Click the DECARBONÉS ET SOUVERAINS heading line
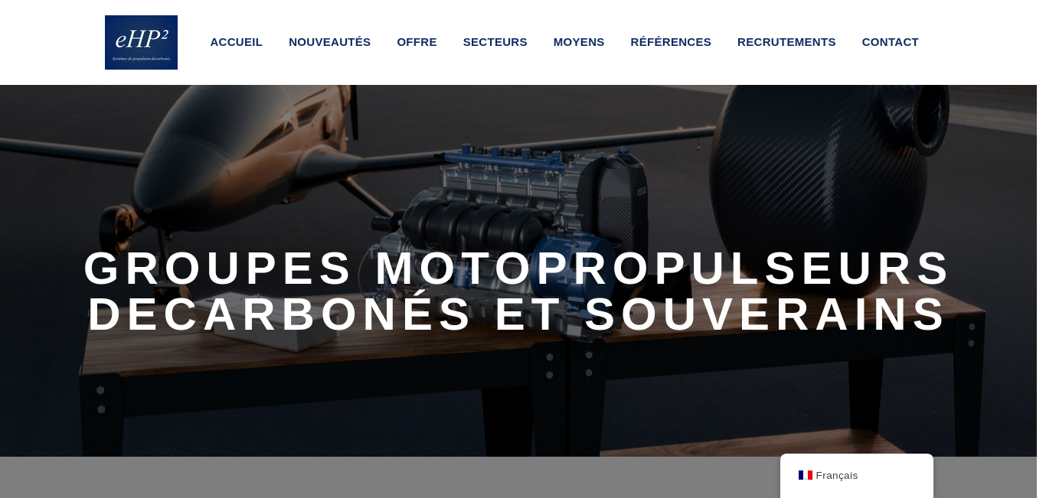The width and height of the screenshot is (1046, 498). tap(518, 314)
